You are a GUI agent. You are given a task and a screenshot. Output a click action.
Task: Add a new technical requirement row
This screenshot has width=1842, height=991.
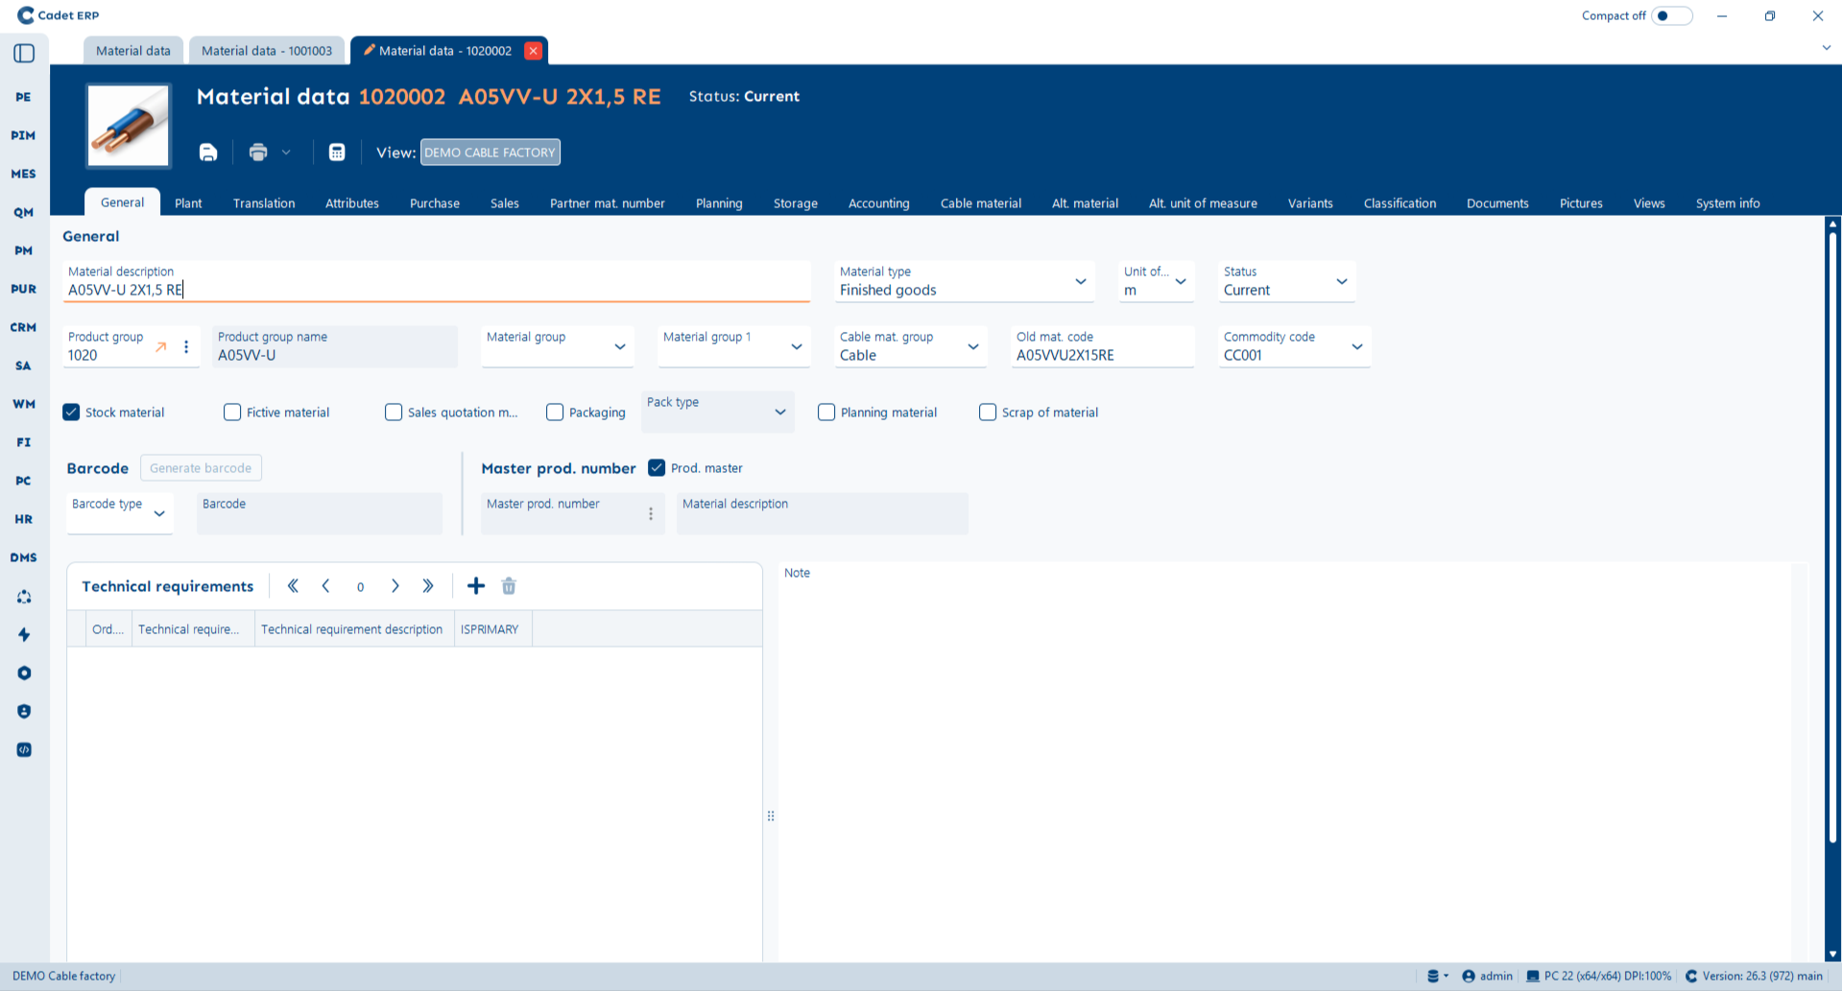tap(475, 586)
